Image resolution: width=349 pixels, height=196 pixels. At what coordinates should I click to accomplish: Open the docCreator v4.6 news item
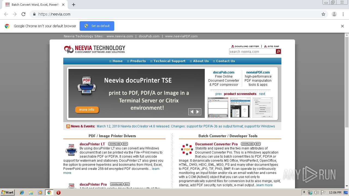(x=186, y=126)
